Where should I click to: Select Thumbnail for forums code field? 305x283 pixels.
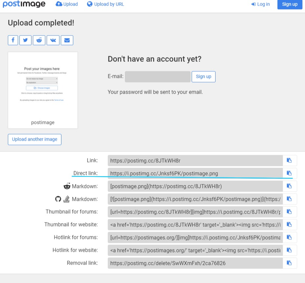195,212
